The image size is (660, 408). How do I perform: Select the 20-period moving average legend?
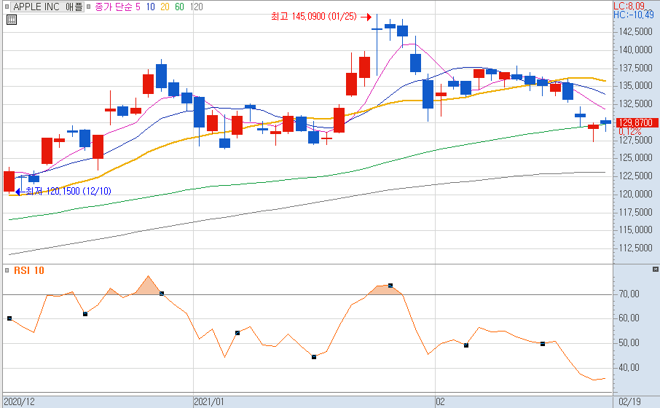pyautogui.click(x=165, y=7)
